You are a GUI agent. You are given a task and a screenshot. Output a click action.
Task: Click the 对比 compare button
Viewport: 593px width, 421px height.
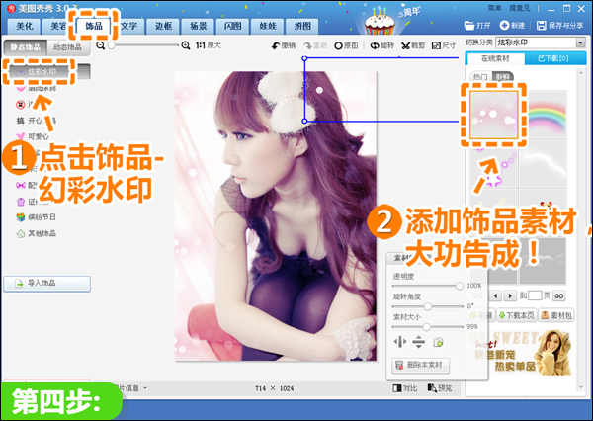pyautogui.click(x=404, y=388)
